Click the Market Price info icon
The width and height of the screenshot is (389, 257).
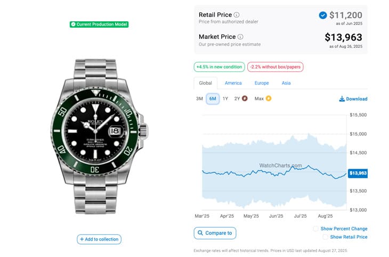(x=240, y=37)
